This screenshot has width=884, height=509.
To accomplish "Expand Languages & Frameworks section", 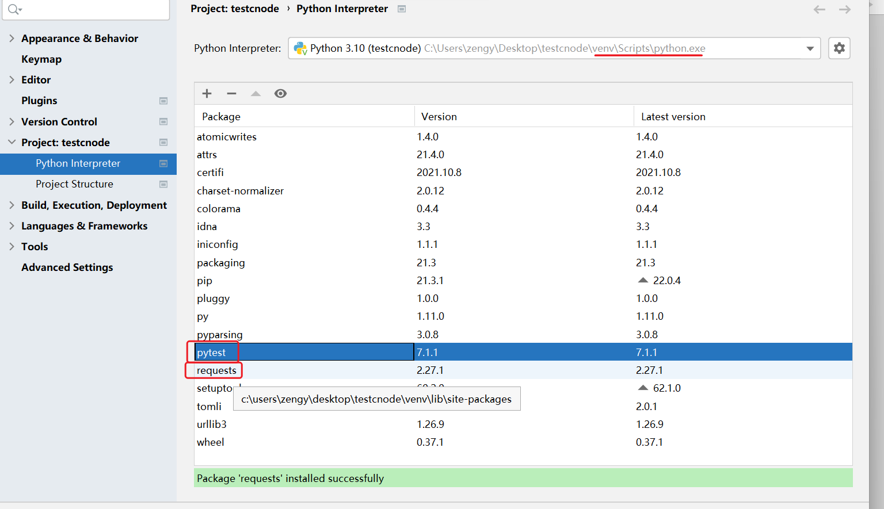I will click(12, 225).
